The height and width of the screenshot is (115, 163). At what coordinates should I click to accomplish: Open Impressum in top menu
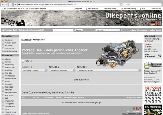(156, 8)
